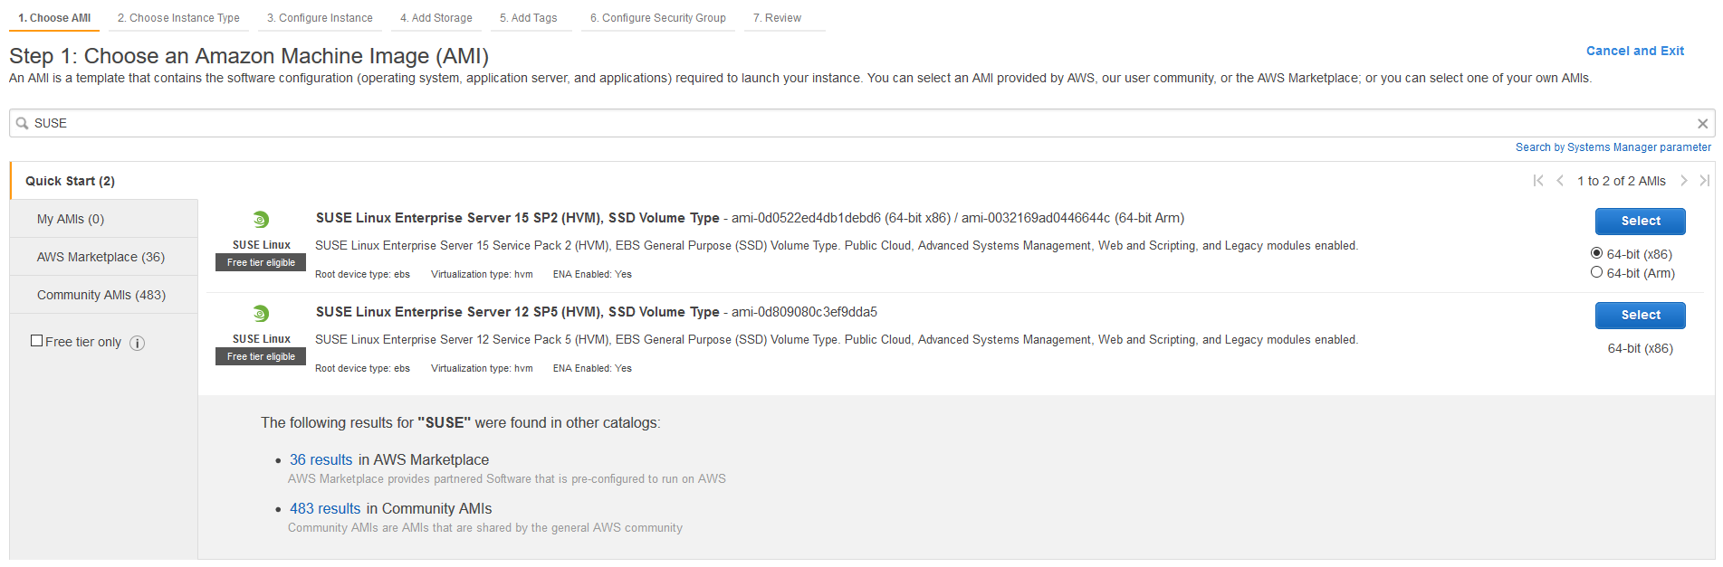Clear the SUSE search text
The height and width of the screenshot is (567, 1723).
[x=1702, y=124]
